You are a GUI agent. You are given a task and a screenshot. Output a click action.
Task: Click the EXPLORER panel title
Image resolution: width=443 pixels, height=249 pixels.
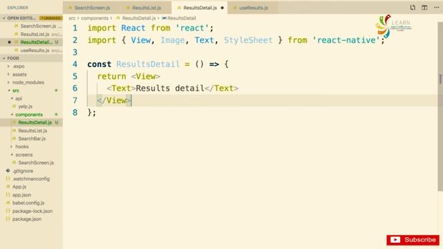click(17, 8)
